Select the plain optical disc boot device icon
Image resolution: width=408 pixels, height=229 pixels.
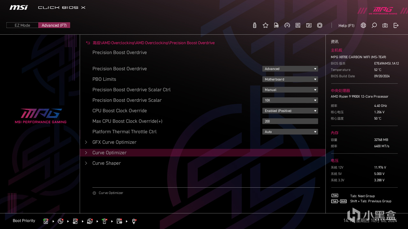click(x=61, y=221)
